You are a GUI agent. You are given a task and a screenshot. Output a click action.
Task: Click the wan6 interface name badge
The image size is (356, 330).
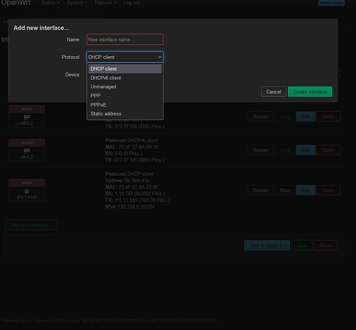27,143
